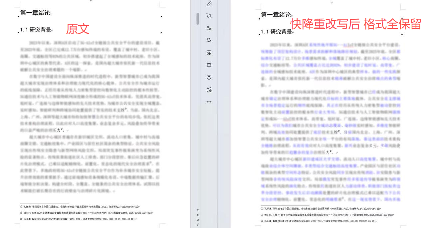
Task: Click the vertical scrollbar thumb of left document
Action: tap(198, 19)
